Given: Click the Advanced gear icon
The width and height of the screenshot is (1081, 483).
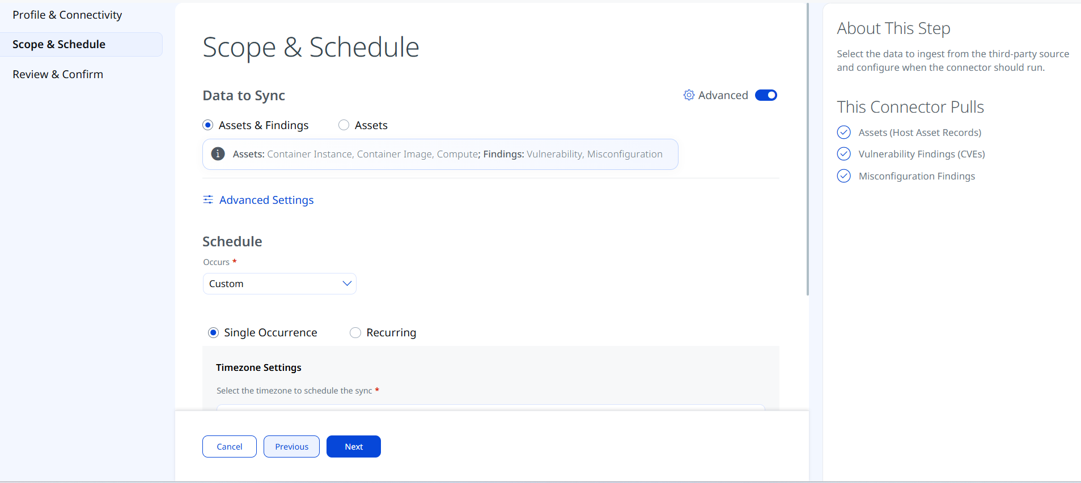Looking at the screenshot, I should [689, 95].
